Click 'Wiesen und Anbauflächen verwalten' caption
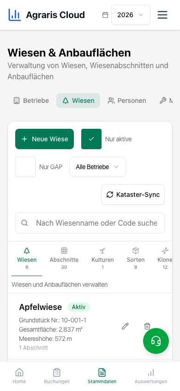The image size is (180, 391). [x=60, y=284]
